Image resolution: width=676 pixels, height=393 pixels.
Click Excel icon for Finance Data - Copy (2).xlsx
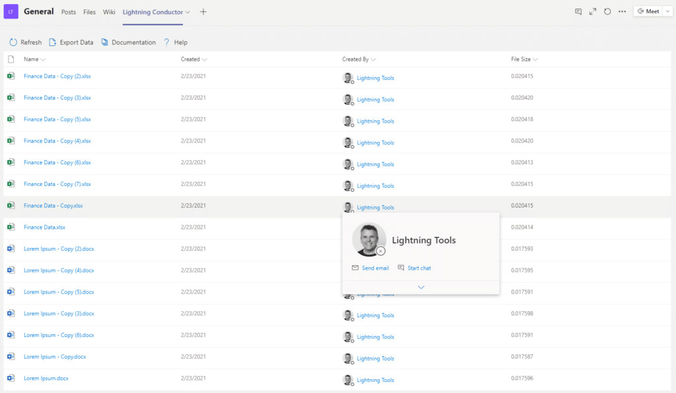(x=11, y=76)
